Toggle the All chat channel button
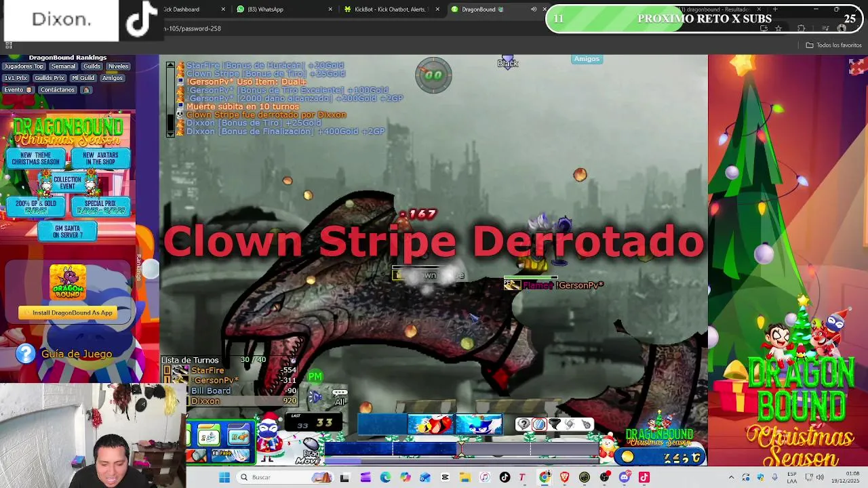The height and width of the screenshot is (488, 868). point(340,398)
